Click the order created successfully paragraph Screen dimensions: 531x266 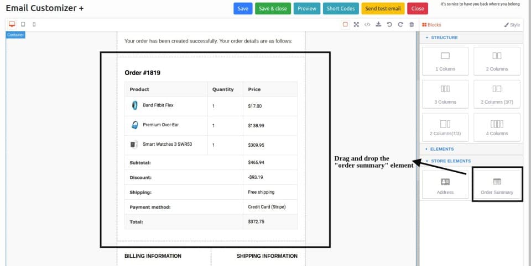(209, 41)
